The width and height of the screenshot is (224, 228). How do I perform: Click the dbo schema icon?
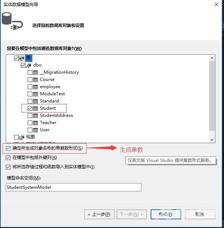tap(29, 65)
